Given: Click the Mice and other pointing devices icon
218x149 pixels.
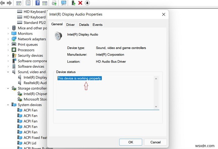Looking at the screenshot, I should (14, 28).
